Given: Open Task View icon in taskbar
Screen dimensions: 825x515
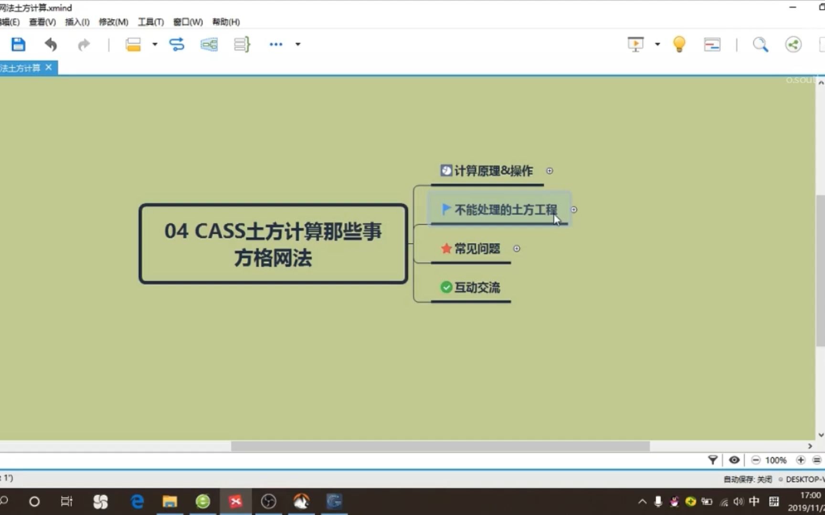Looking at the screenshot, I should click(x=67, y=502).
